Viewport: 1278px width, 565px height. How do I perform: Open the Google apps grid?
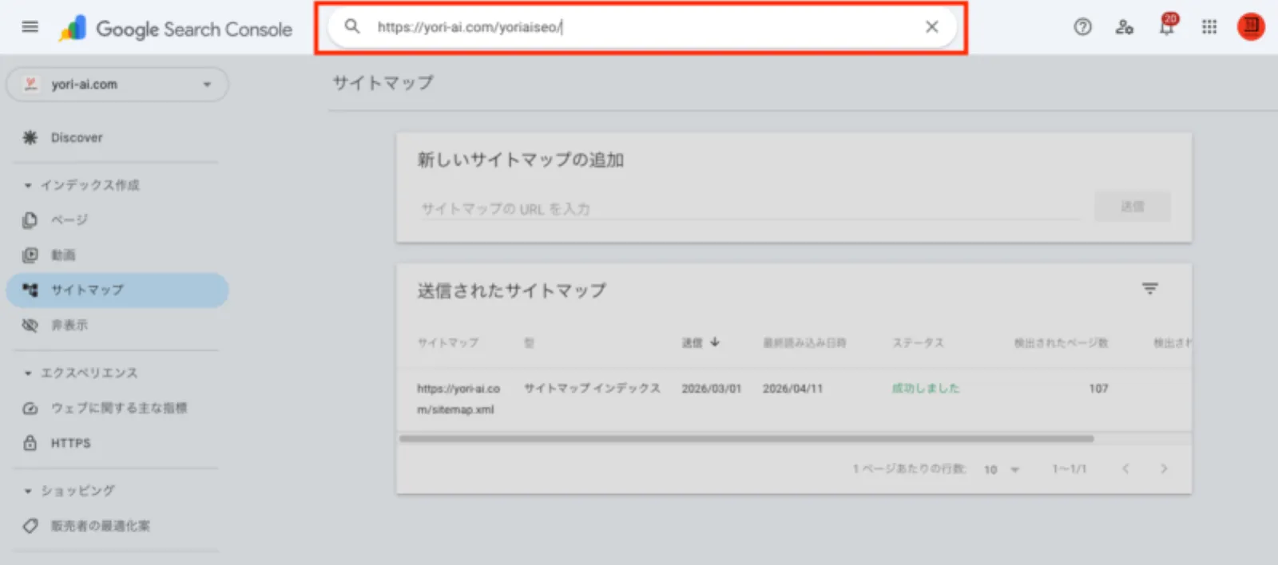[x=1209, y=27]
